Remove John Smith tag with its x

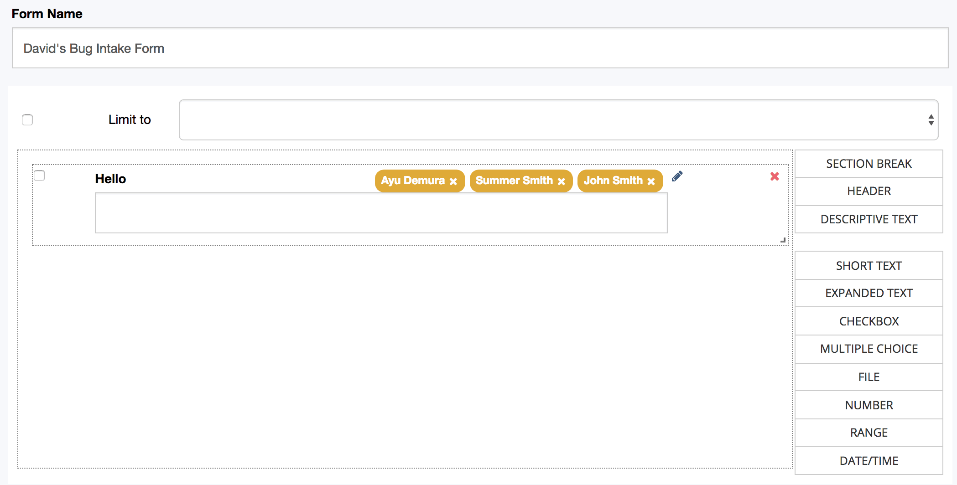tap(651, 181)
